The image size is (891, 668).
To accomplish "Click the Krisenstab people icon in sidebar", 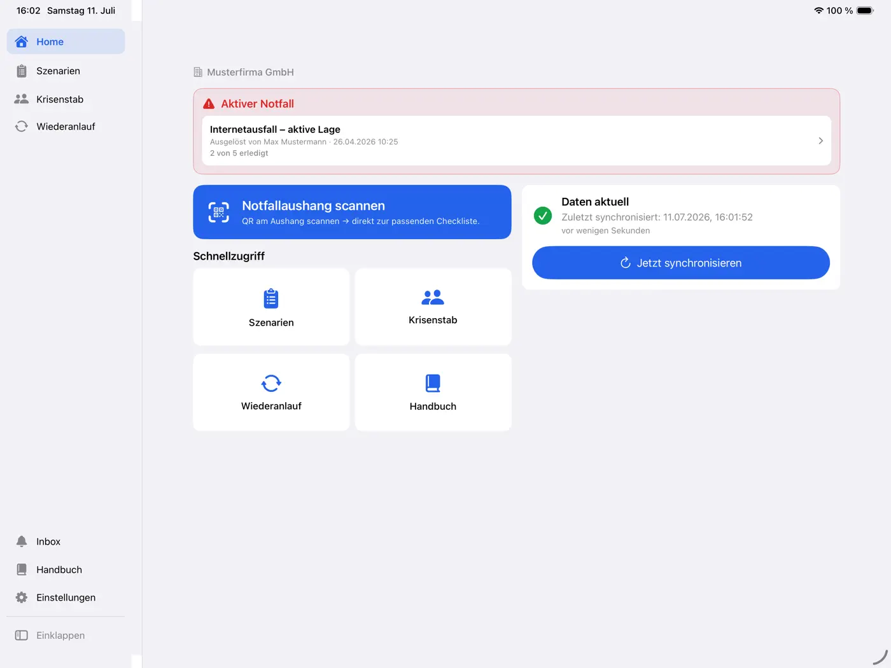I will coord(22,99).
